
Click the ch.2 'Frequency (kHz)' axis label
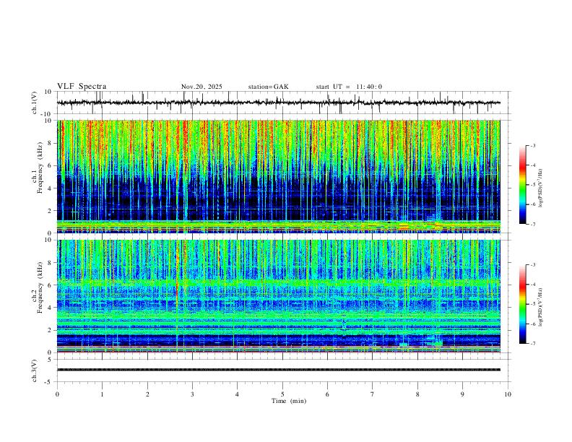click(40, 287)
